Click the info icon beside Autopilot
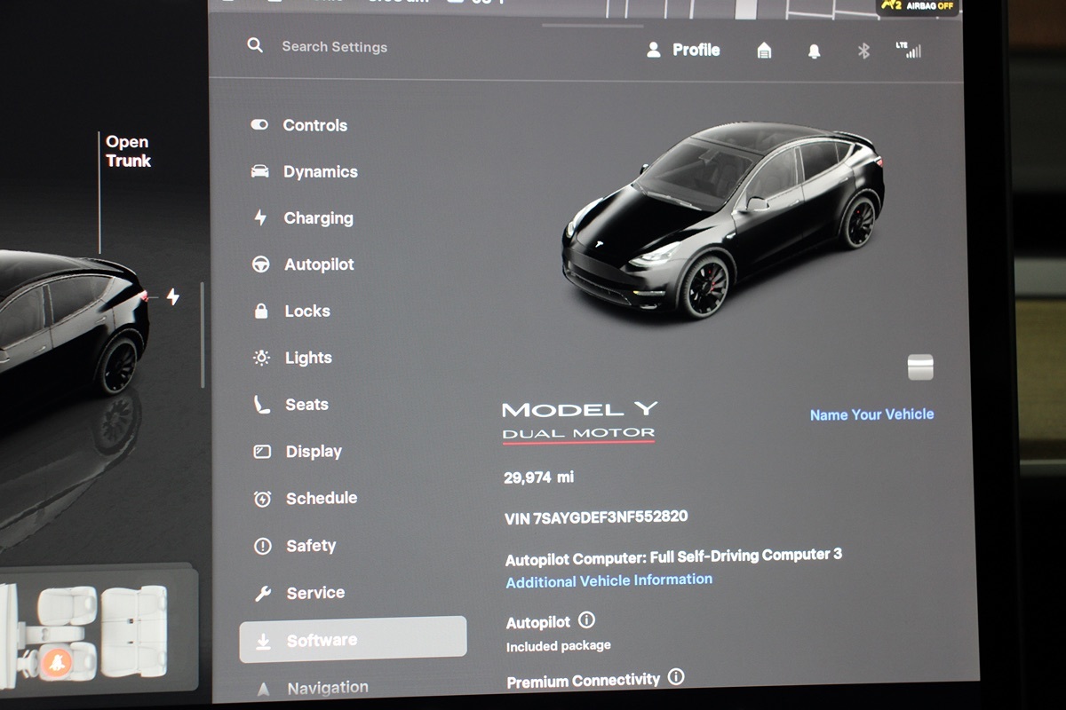1066x710 pixels. (586, 620)
